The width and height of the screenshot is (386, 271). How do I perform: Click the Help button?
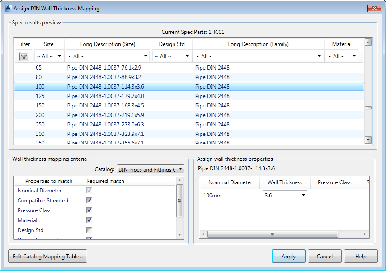coord(361,256)
